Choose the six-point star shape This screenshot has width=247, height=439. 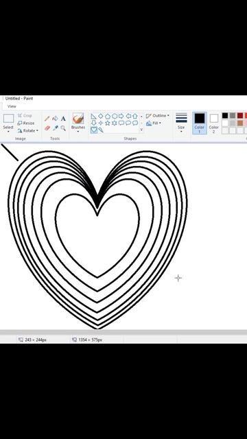[115, 123]
